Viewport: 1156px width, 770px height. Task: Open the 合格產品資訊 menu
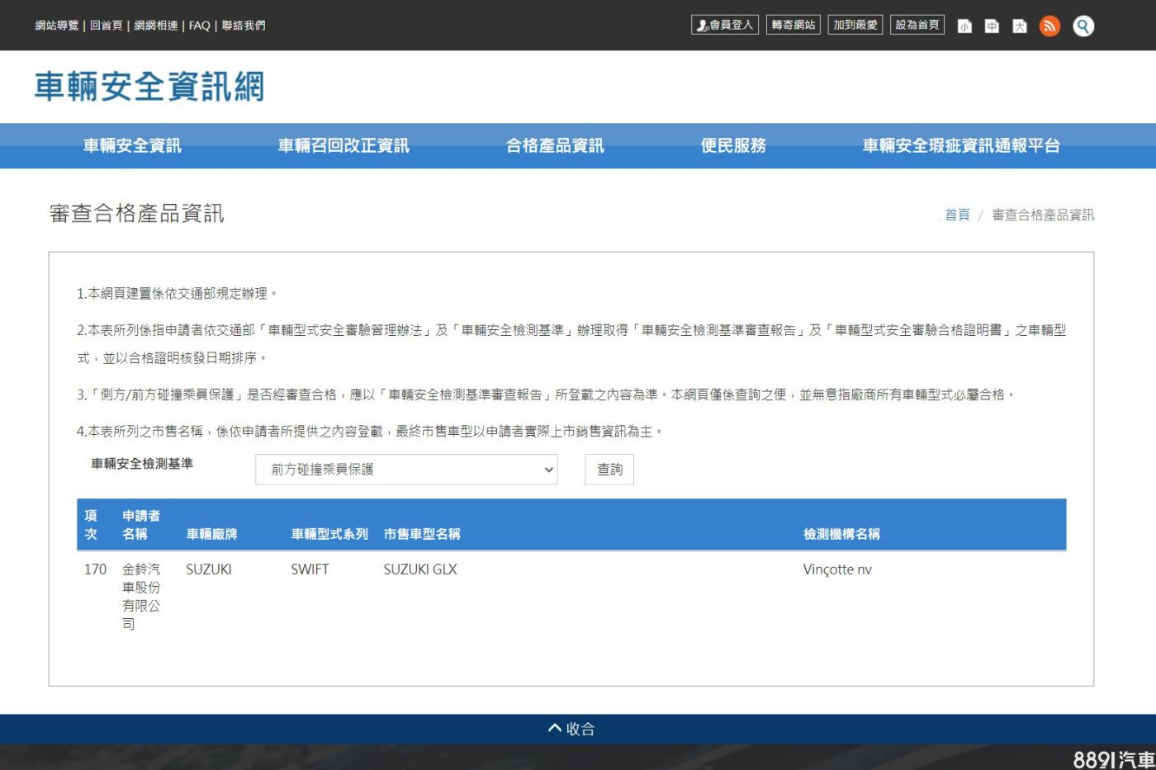click(555, 146)
